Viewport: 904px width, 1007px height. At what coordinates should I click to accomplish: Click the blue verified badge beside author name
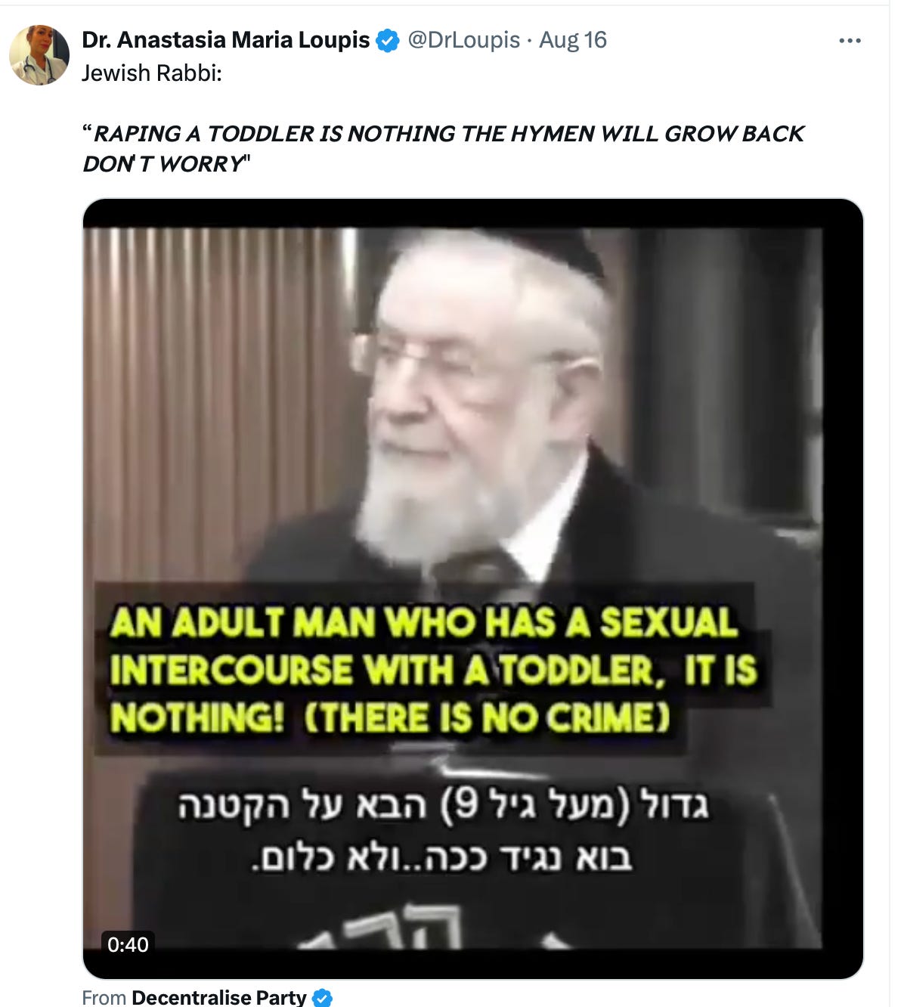pyautogui.click(x=388, y=41)
